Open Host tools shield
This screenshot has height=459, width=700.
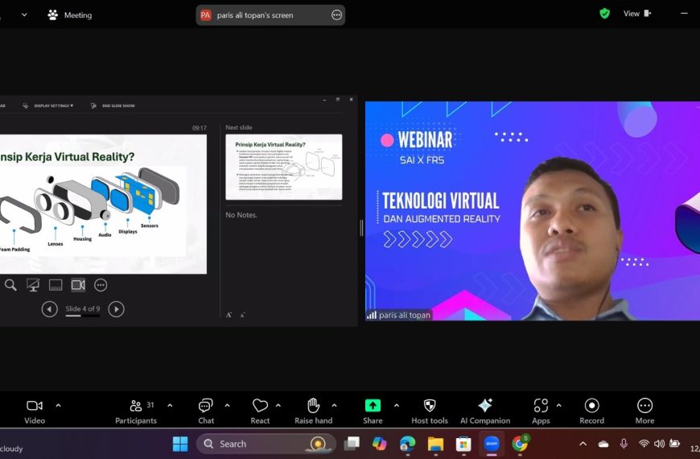430,411
